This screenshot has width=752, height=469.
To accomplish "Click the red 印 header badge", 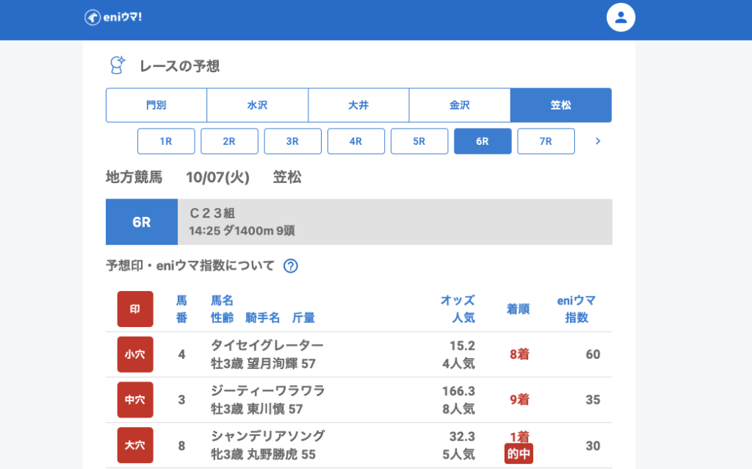I will (135, 309).
